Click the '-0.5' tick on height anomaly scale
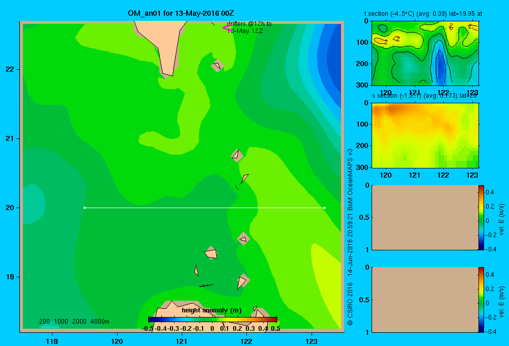 pyautogui.click(x=148, y=329)
